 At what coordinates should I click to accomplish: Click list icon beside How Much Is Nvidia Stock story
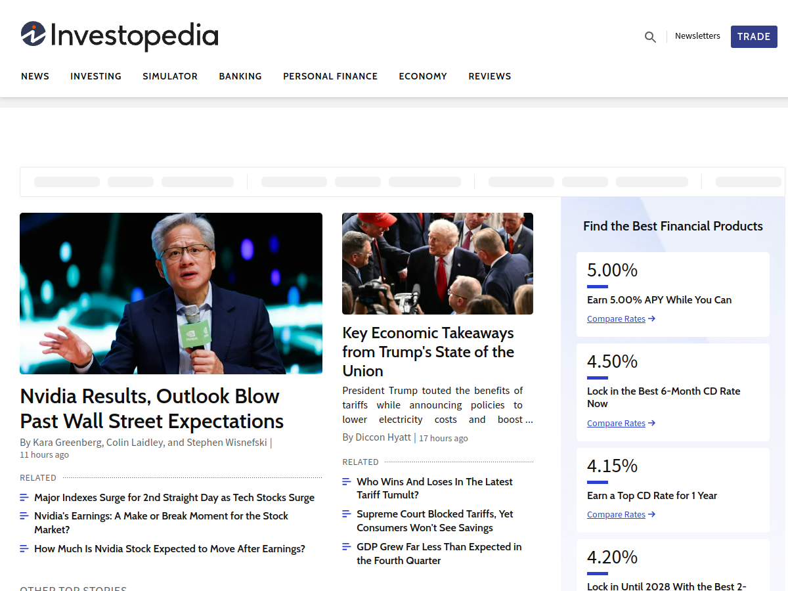click(24, 548)
